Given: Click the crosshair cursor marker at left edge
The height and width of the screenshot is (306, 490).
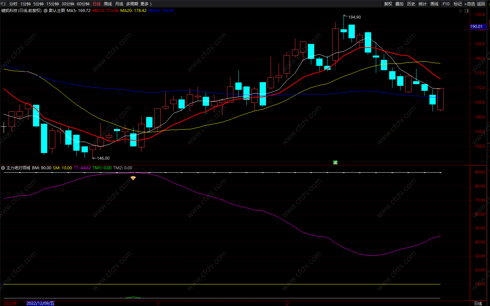Looking at the screenshot, I should pos(4,126).
